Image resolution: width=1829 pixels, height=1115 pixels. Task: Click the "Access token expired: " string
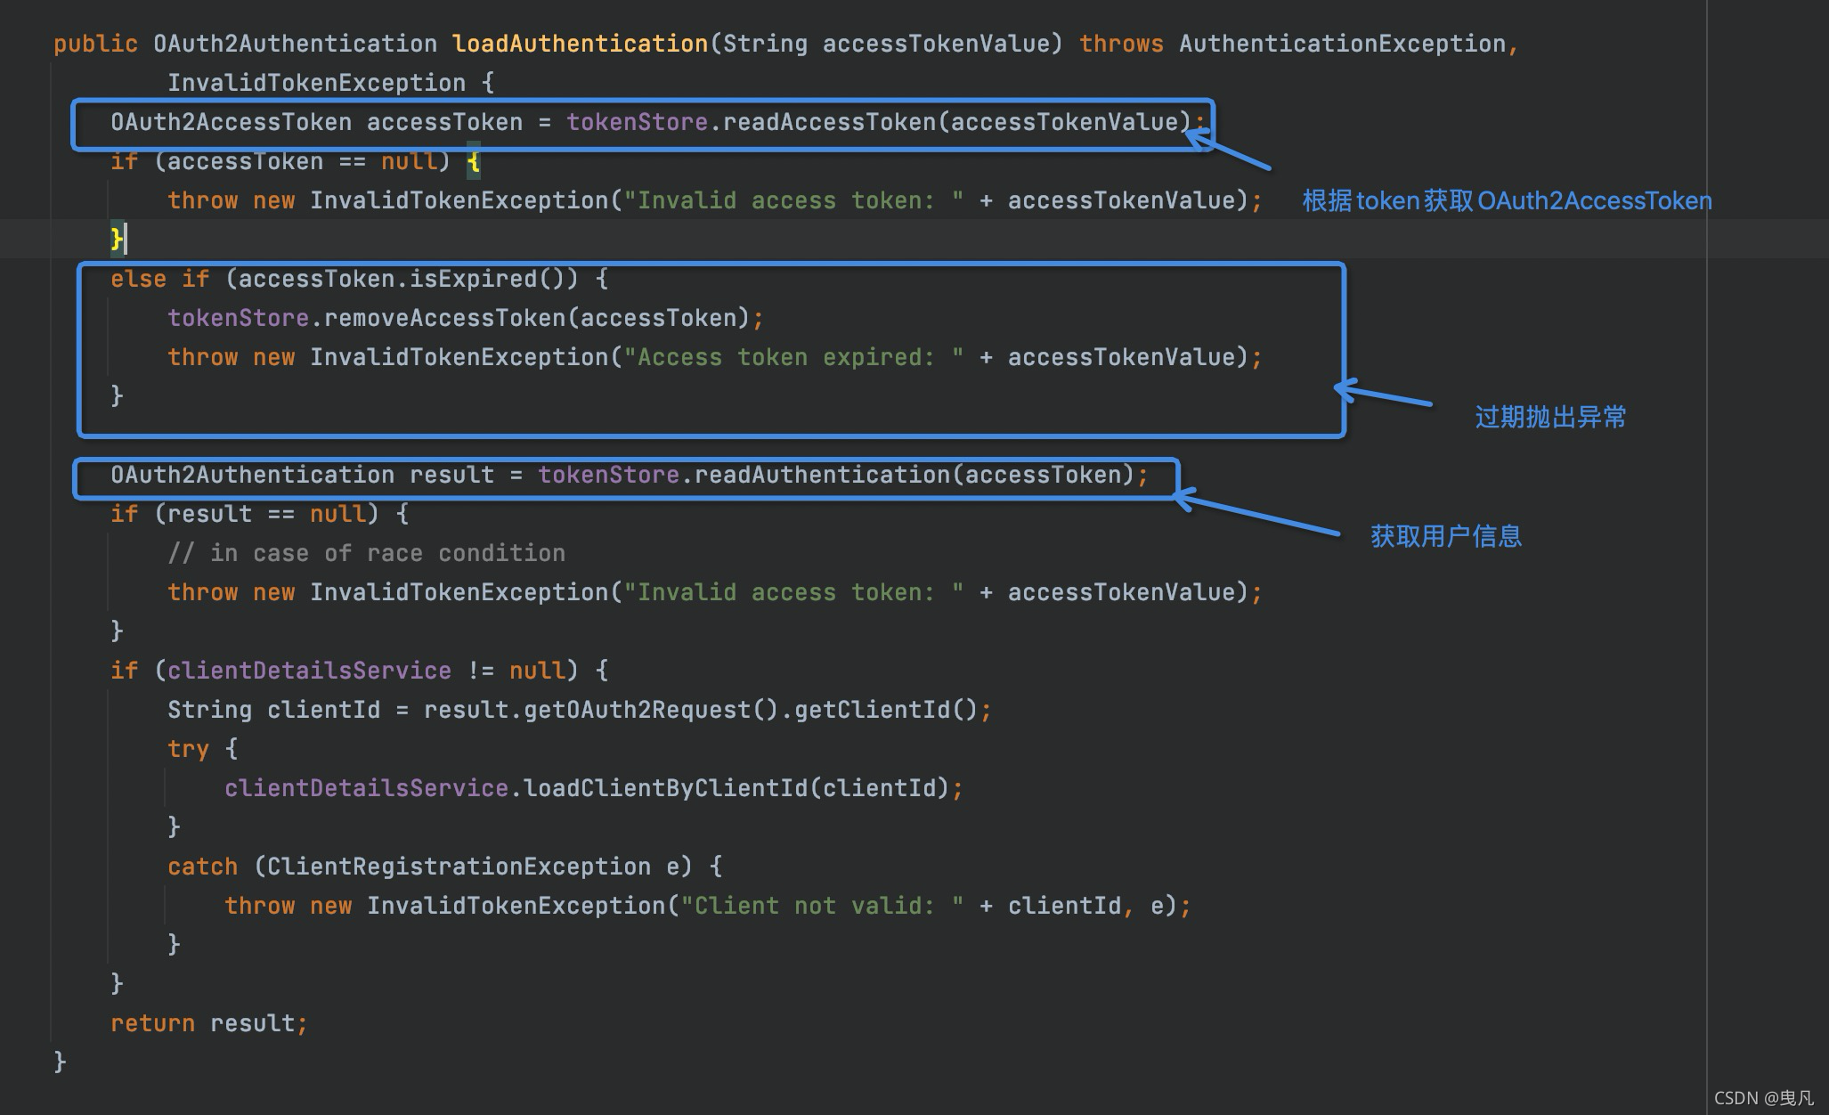(793, 357)
